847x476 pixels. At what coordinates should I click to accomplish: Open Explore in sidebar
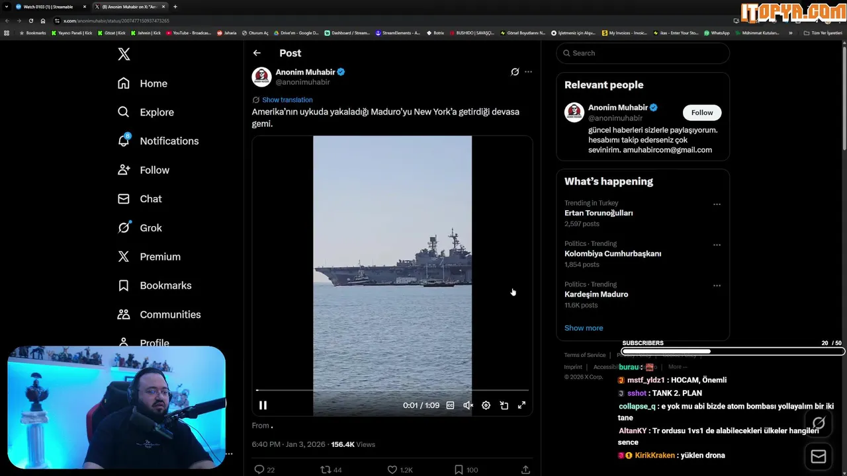[x=146, y=112]
